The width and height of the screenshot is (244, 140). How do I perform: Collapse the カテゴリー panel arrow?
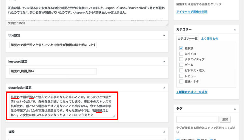(235, 30)
